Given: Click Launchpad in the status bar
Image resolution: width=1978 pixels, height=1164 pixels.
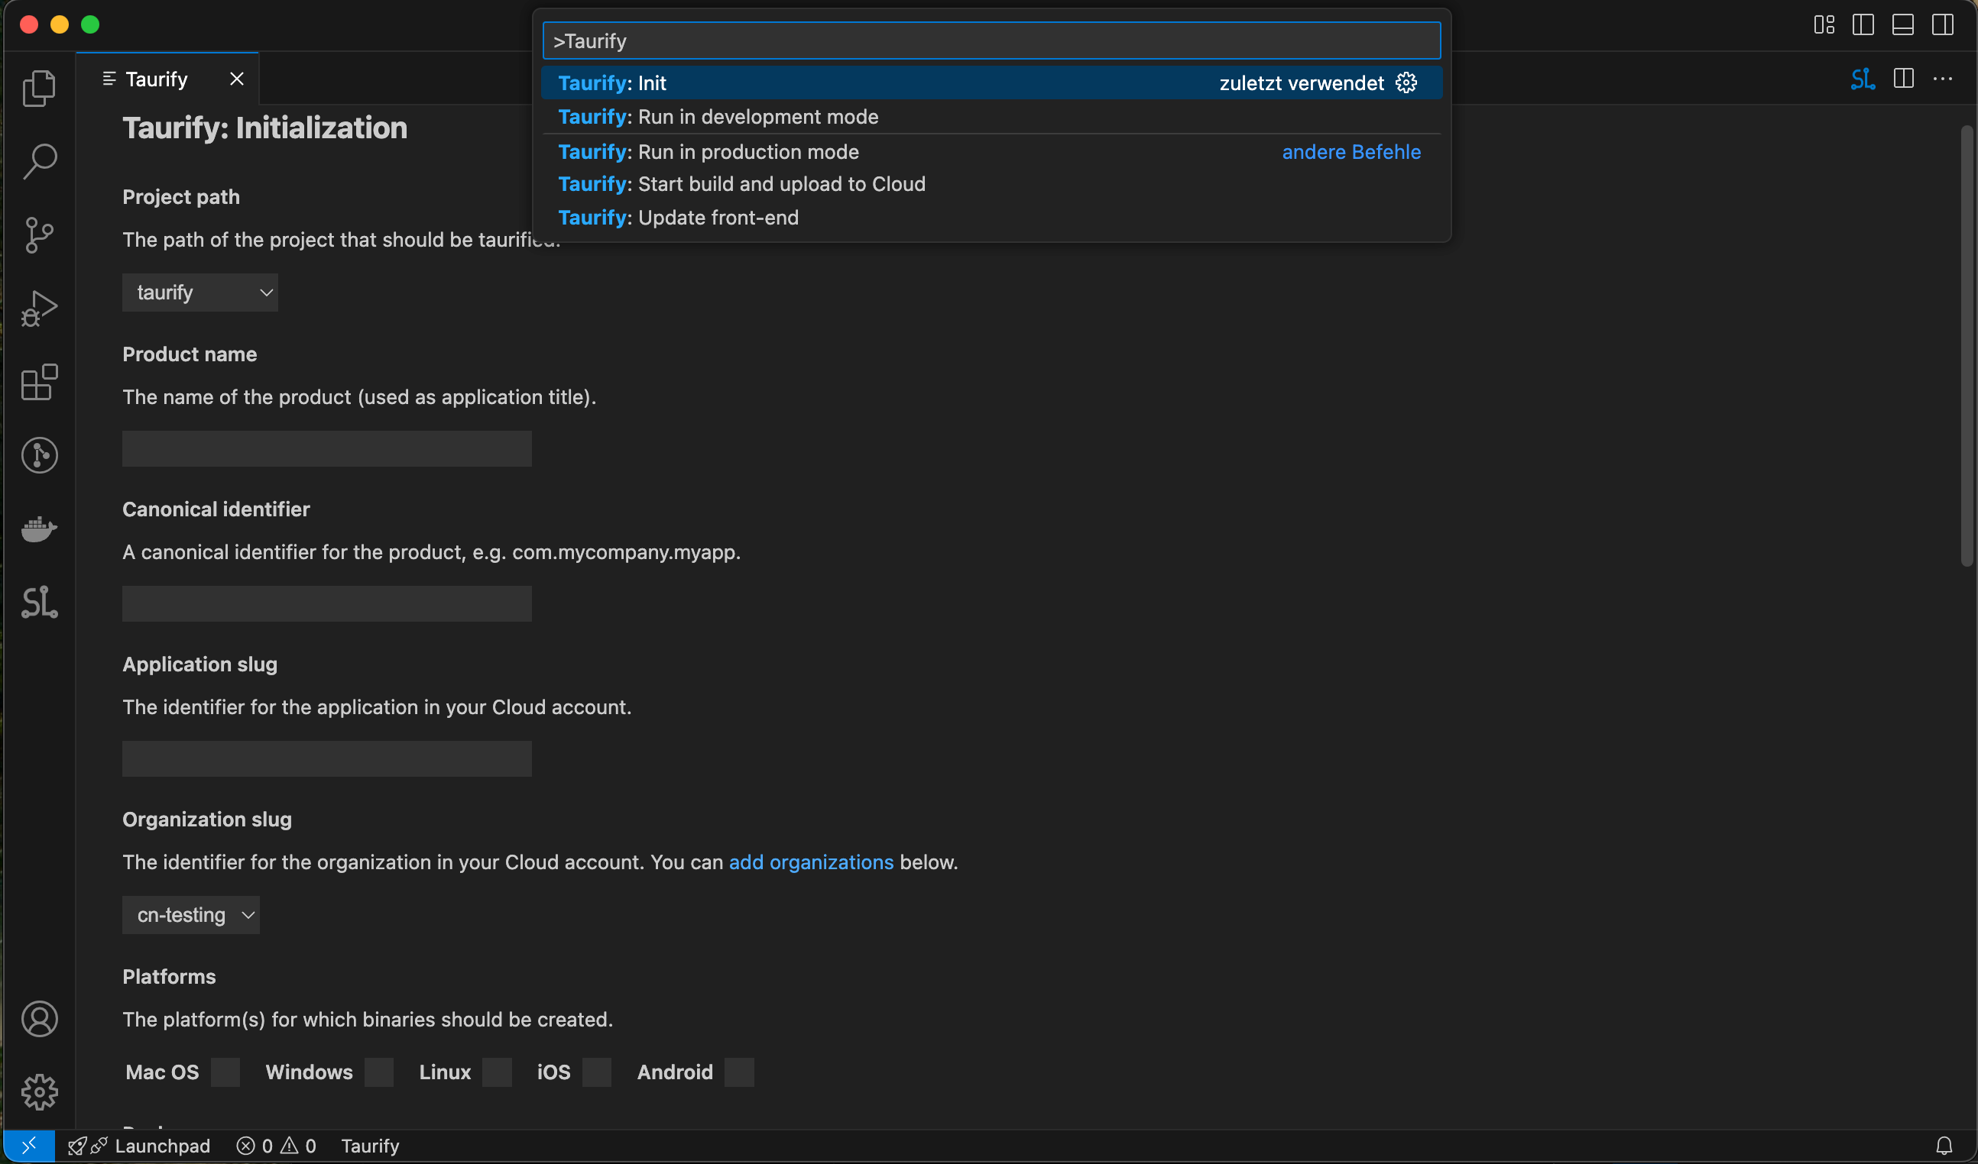Looking at the screenshot, I should click(162, 1146).
